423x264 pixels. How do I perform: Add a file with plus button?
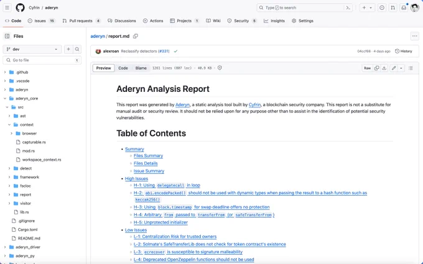tap(68, 49)
